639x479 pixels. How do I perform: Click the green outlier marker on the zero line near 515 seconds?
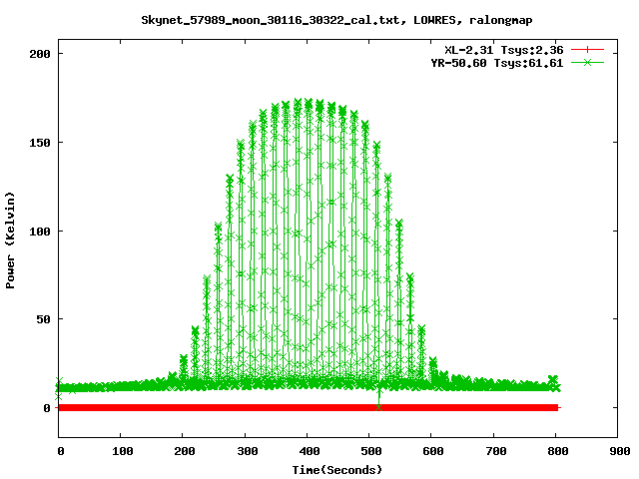point(379,407)
